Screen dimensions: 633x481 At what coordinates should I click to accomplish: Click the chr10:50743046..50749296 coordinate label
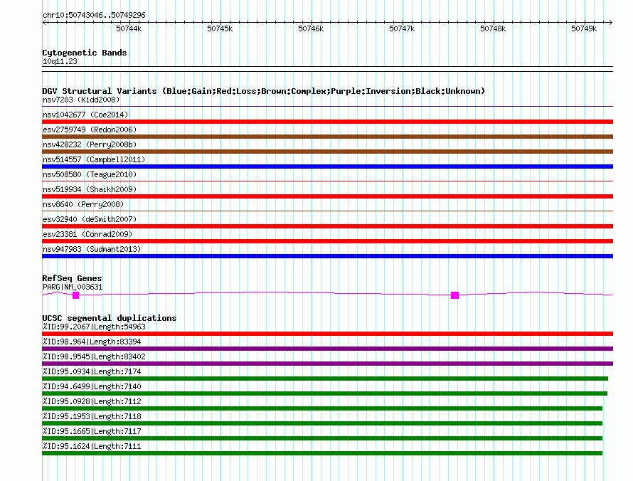click(94, 15)
